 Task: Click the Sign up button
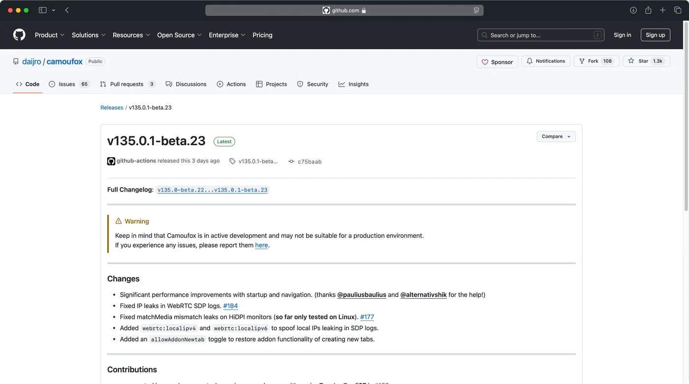click(x=655, y=35)
